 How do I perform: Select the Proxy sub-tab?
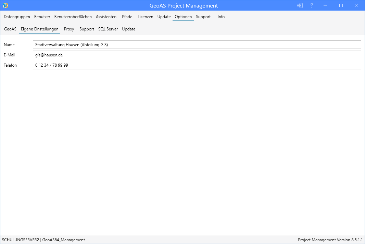coord(69,29)
